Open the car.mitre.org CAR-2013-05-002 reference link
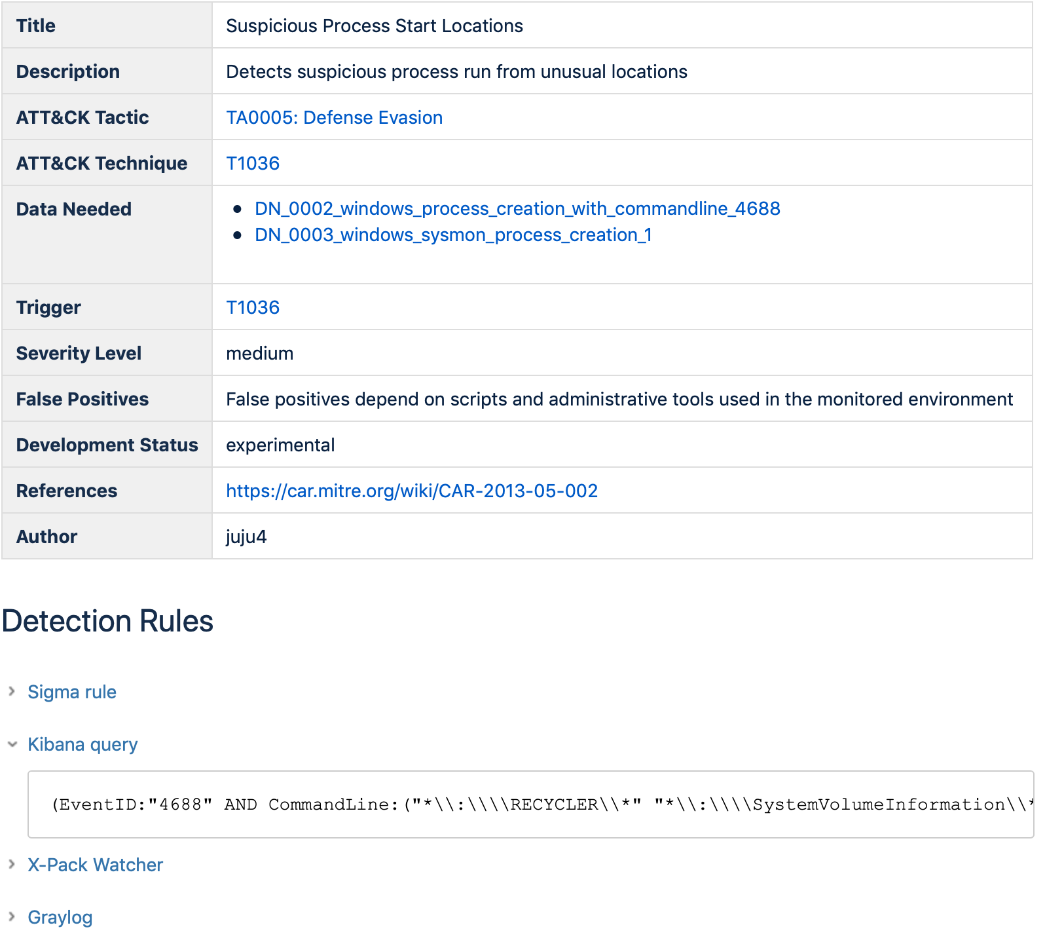 click(412, 491)
